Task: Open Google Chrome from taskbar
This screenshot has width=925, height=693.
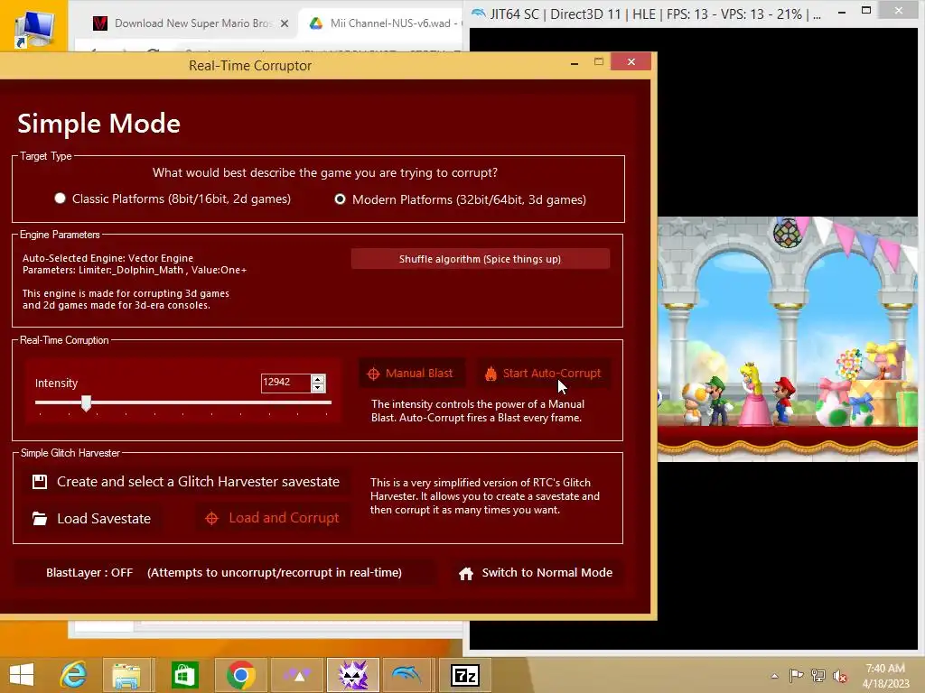Action: pyautogui.click(x=240, y=675)
